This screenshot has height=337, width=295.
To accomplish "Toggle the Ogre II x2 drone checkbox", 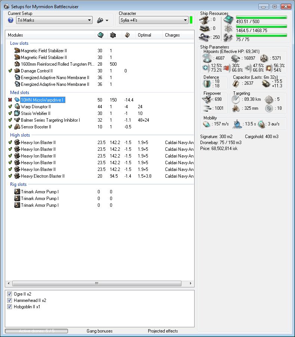I will point(9,294).
